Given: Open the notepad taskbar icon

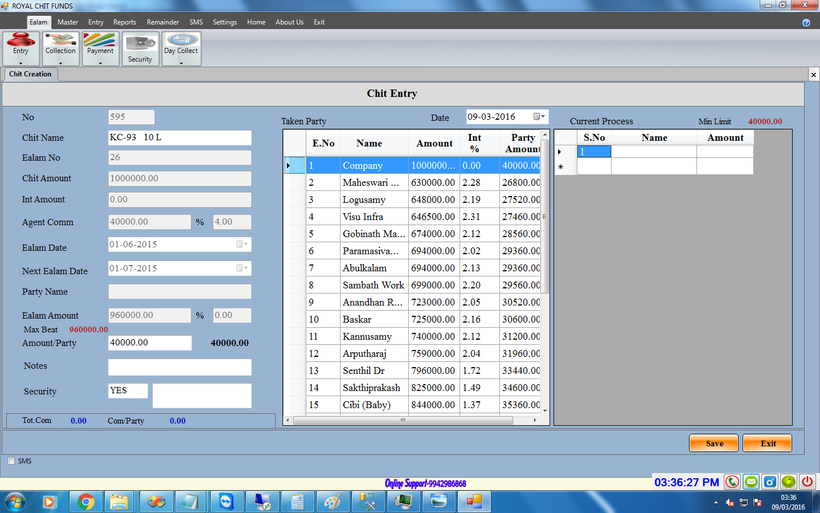Looking at the screenshot, I should [191, 502].
